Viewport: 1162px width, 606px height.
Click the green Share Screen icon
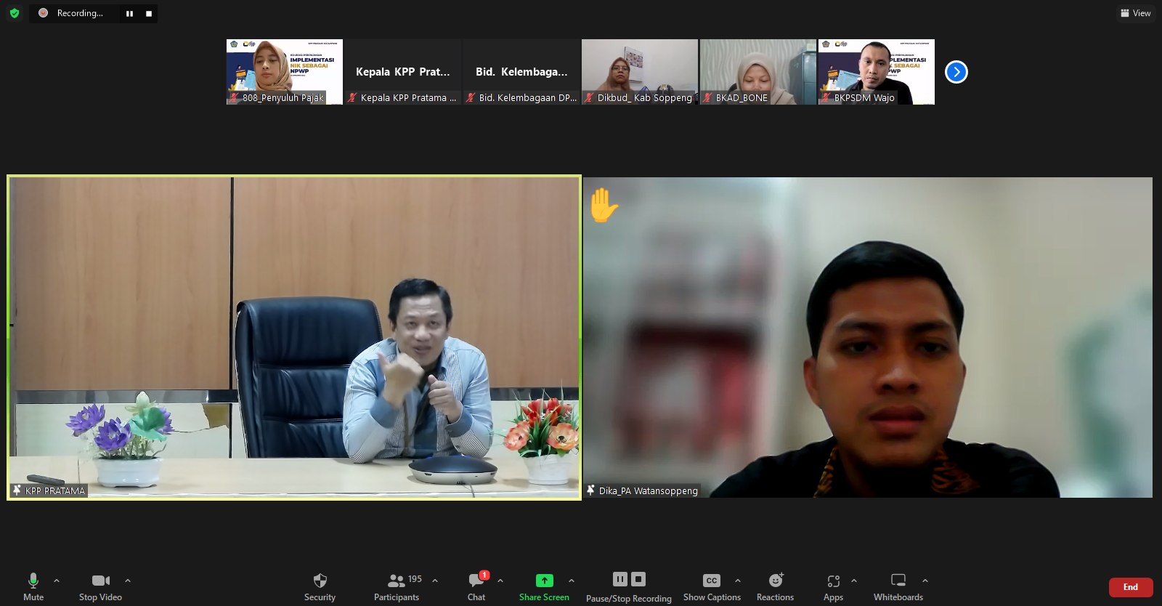(544, 581)
